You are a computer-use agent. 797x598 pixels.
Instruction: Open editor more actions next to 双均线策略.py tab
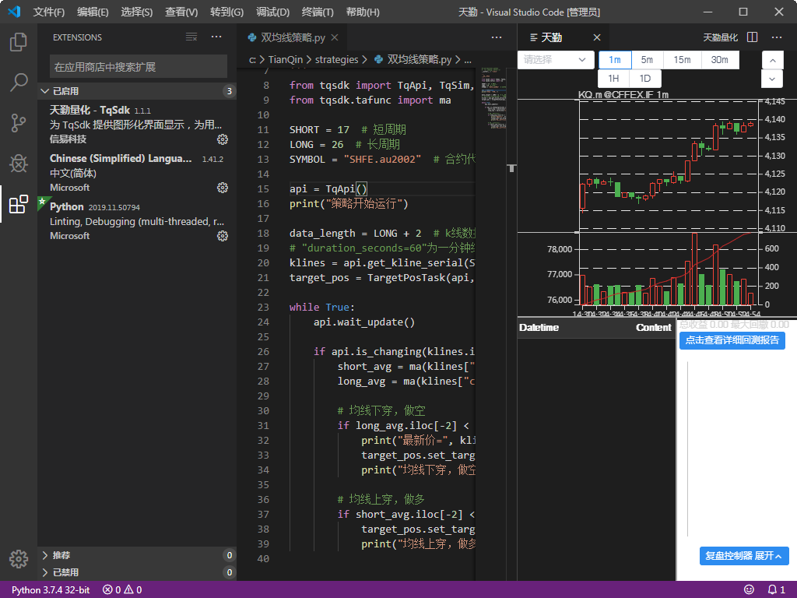click(x=497, y=37)
